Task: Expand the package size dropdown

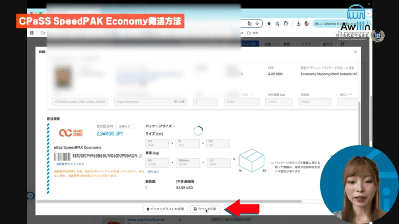Action: pos(161,126)
